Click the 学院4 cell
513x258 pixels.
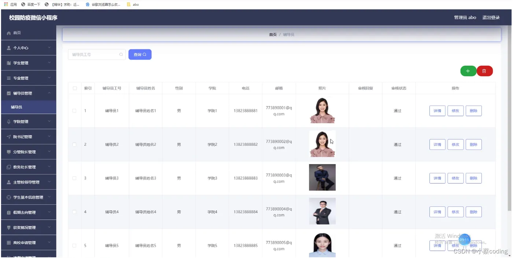click(x=212, y=212)
